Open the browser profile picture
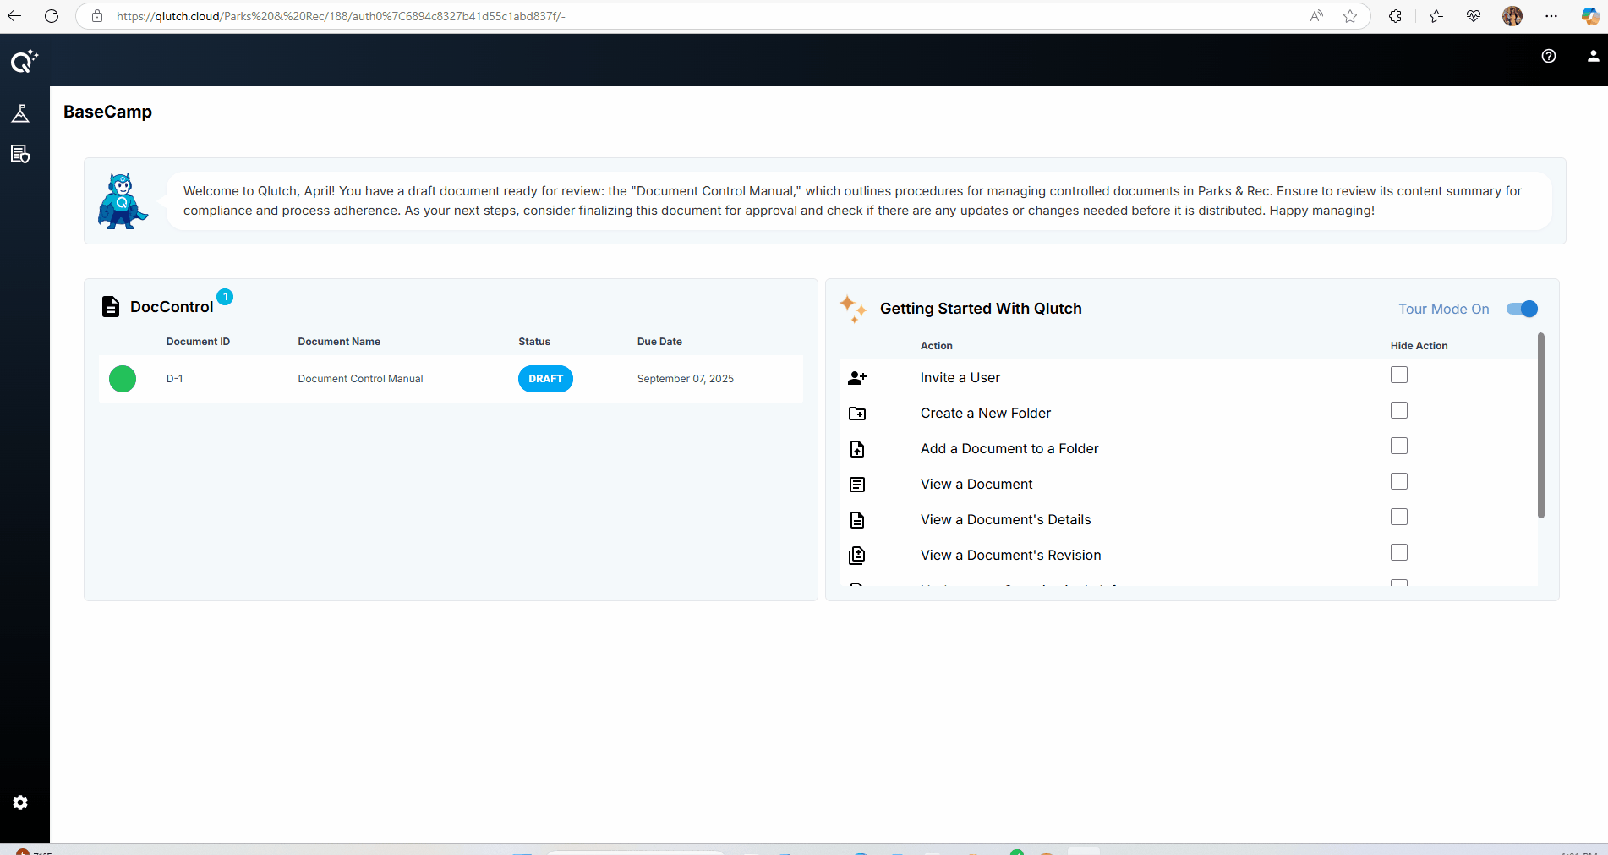 [x=1512, y=16]
